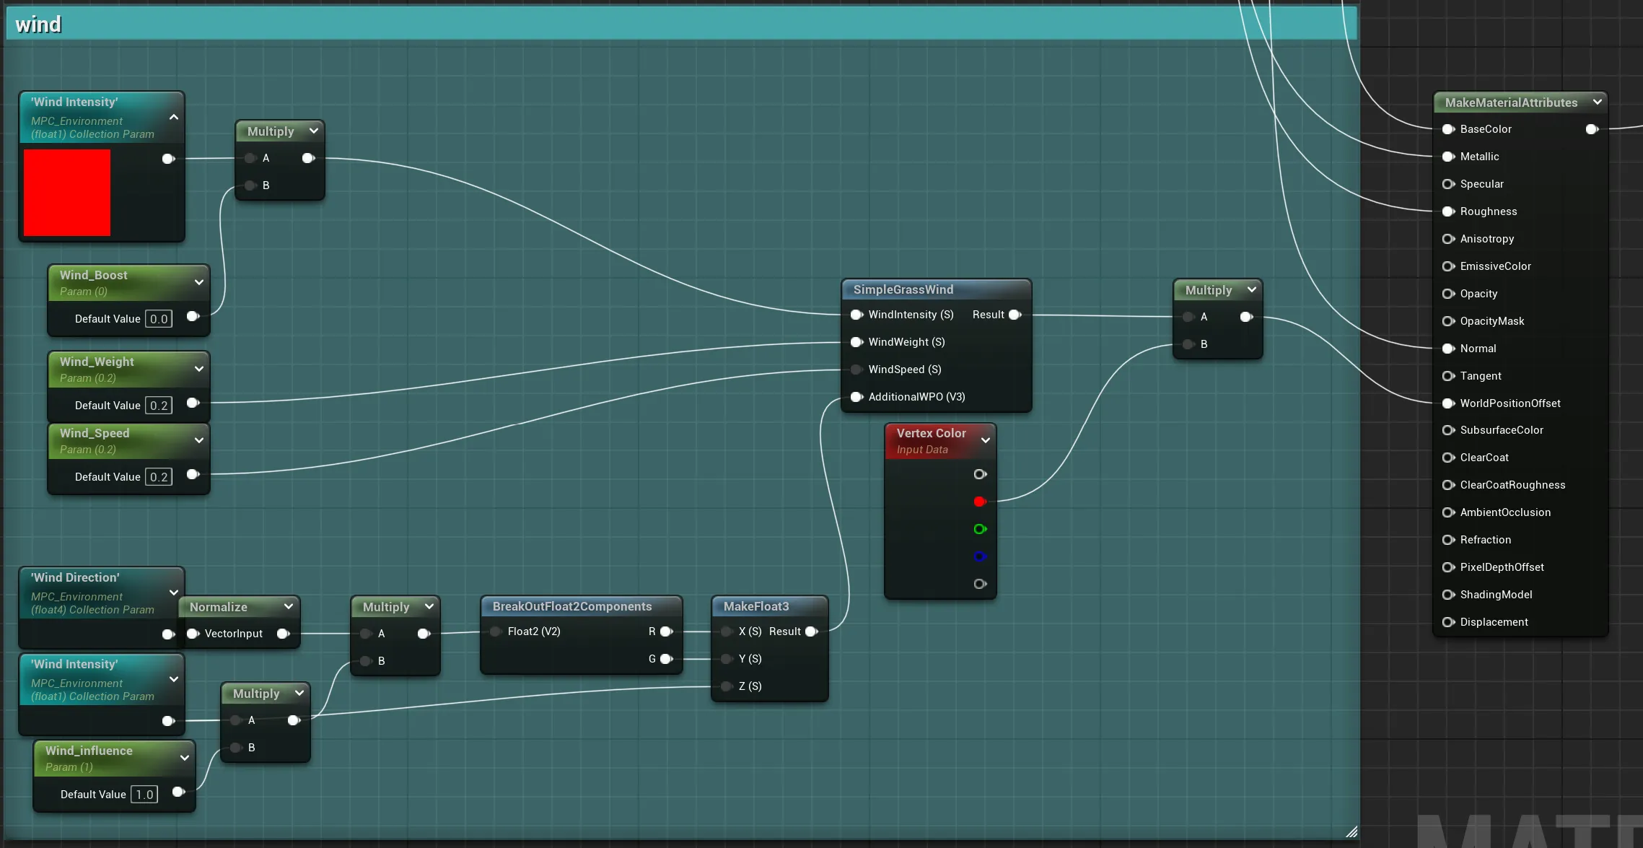1643x848 pixels.
Task: Select the wind comment box title bar
Action: 682,24
